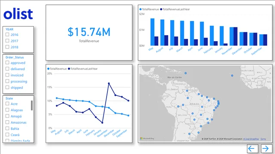This screenshot has width=275, height=154.
Task: Click the Terms link on map
Action: (263, 139)
